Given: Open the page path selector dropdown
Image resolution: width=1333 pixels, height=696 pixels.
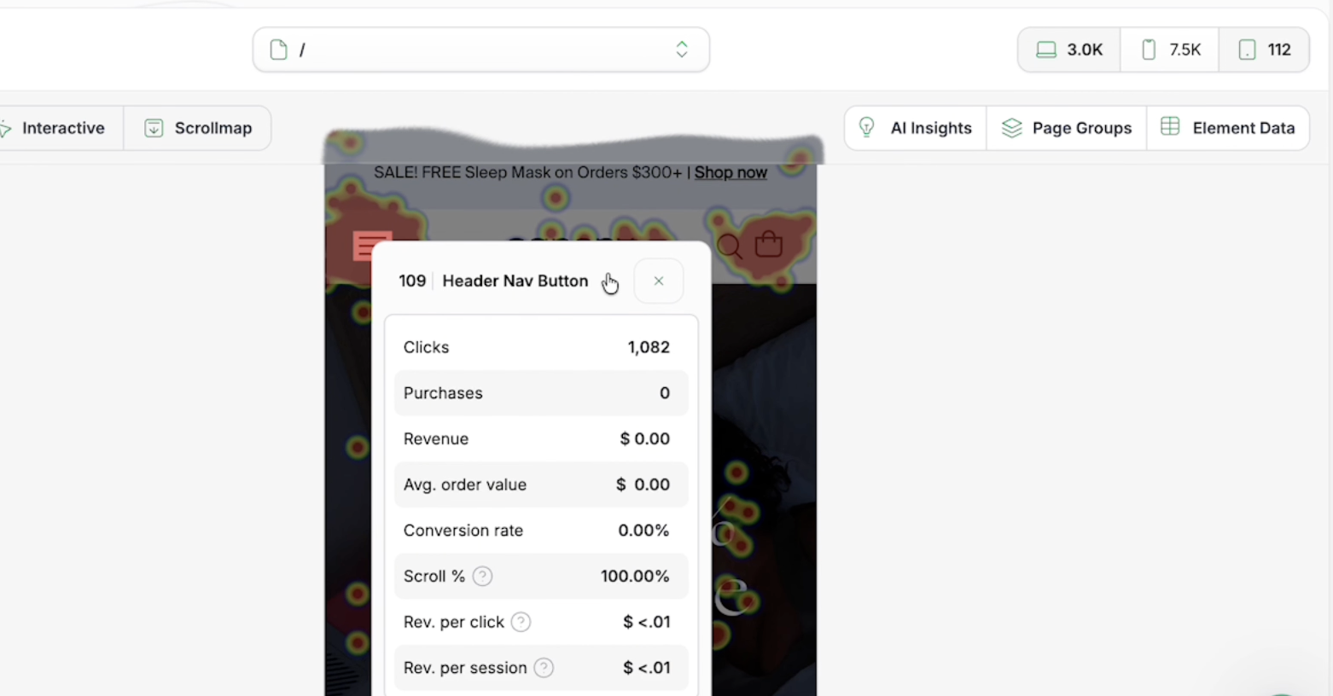Looking at the screenshot, I should 681,49.
